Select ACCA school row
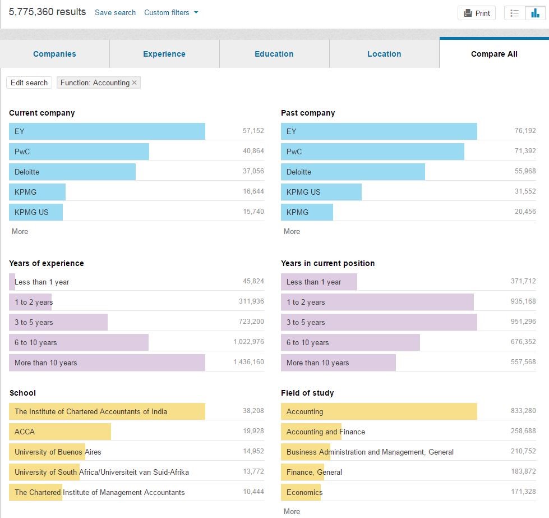 (137, 432)
